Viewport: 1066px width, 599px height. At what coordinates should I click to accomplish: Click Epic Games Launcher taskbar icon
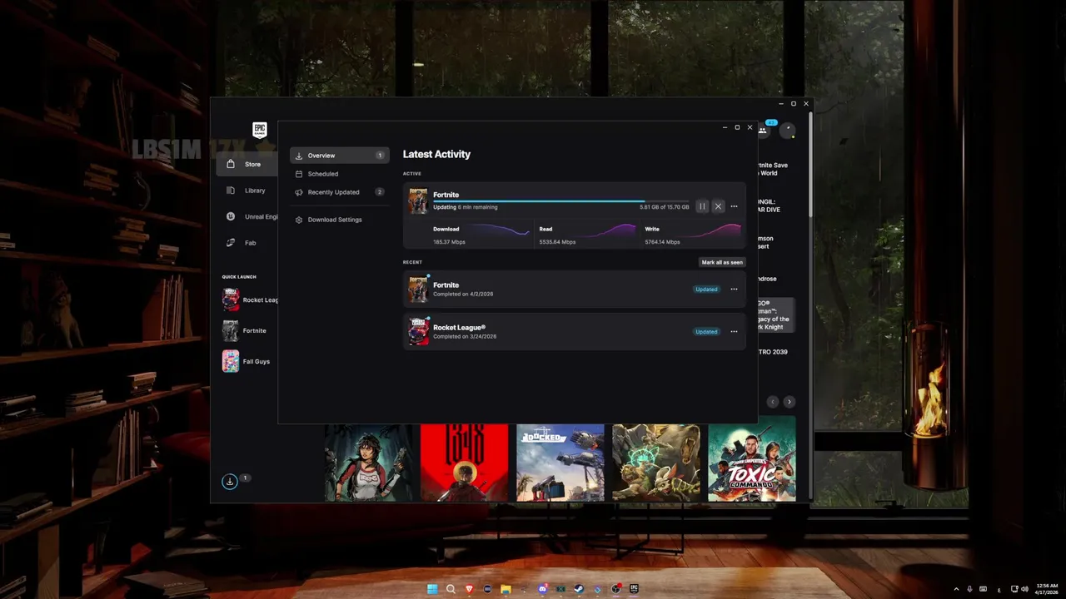[635, 589]
